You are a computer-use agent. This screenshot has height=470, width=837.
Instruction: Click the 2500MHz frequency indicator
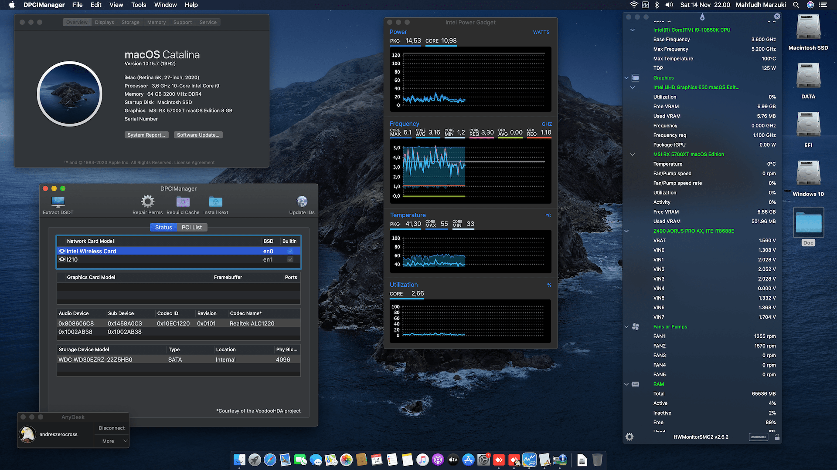[x=759, y=436]
